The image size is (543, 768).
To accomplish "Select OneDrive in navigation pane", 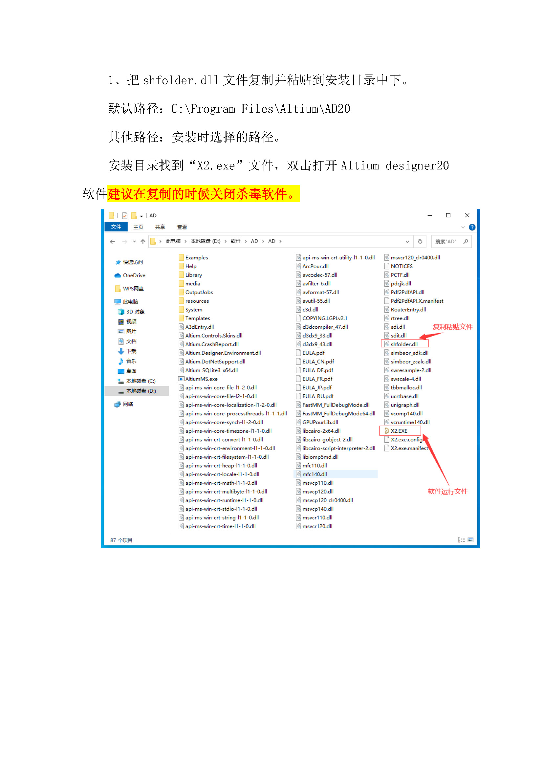I will pyautogui.click(x=130, y=275).
